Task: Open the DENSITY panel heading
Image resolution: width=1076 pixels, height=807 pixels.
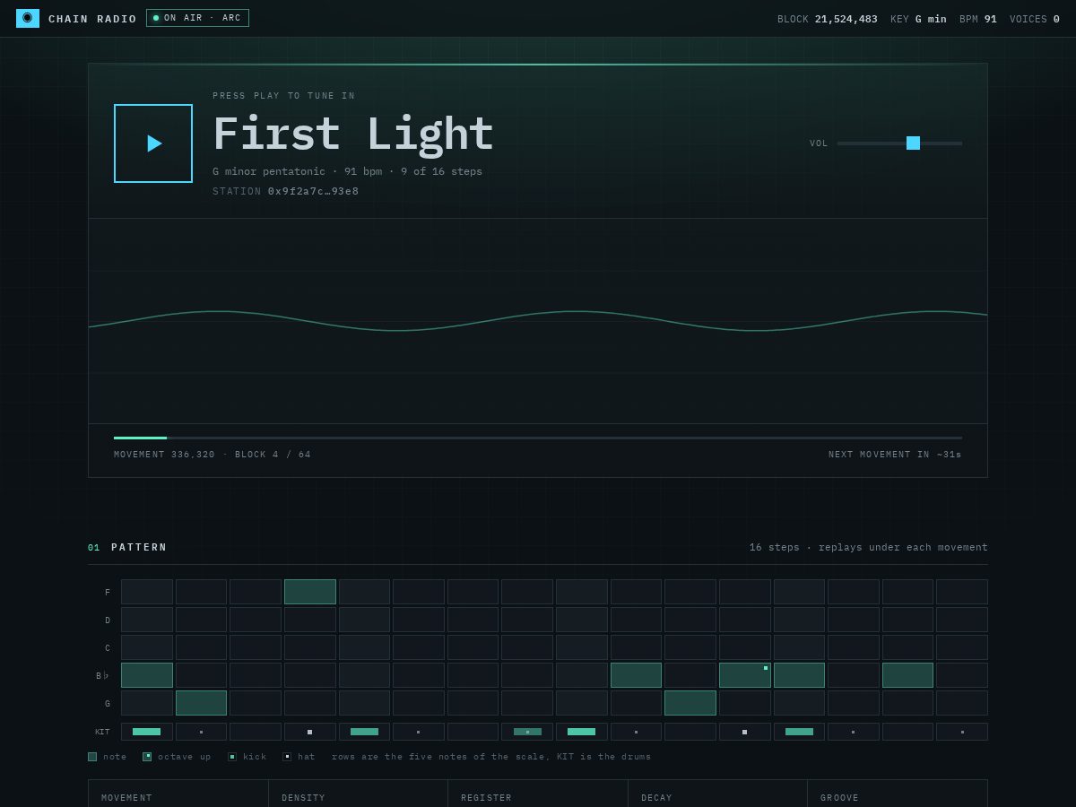Action: click(304, 798)
